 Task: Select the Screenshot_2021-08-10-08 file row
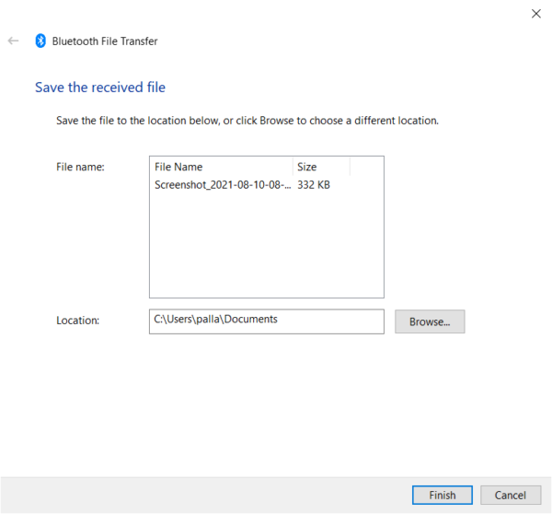point(222,185)
